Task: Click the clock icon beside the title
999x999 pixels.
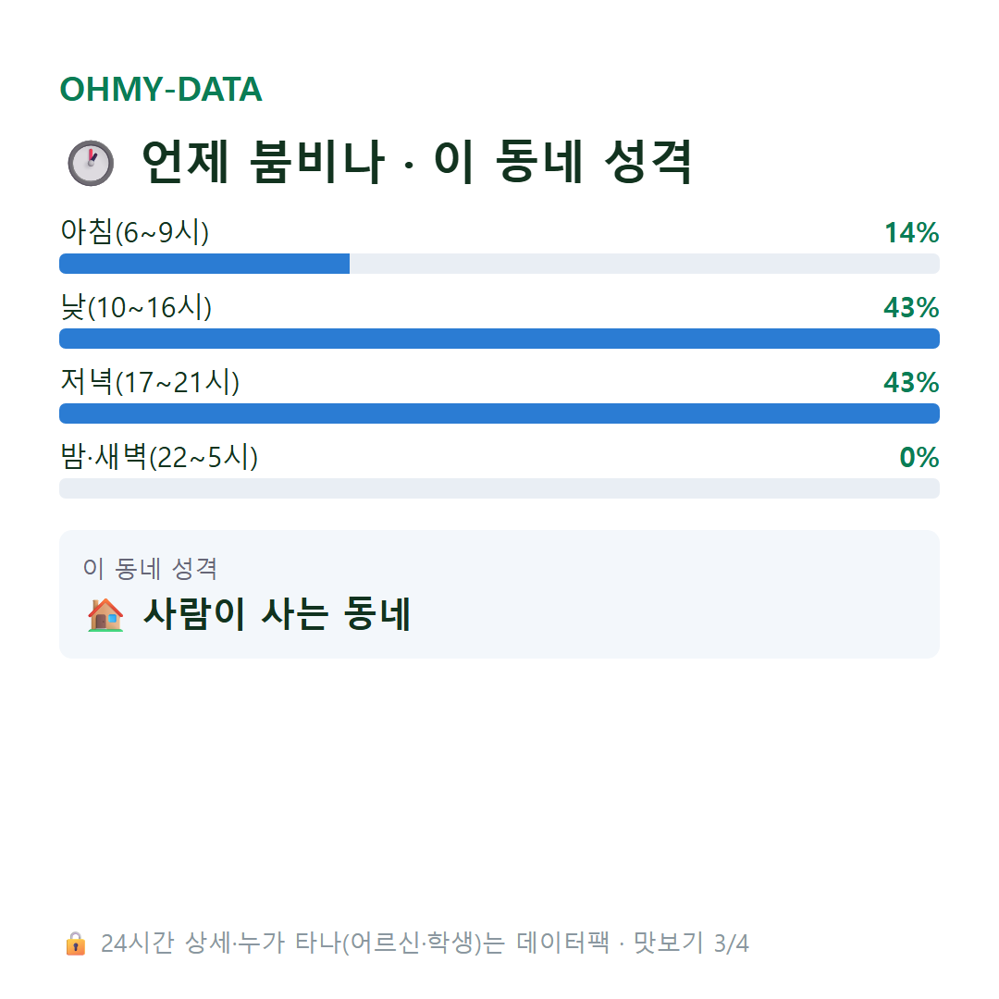Action: [x=91, y=163]
